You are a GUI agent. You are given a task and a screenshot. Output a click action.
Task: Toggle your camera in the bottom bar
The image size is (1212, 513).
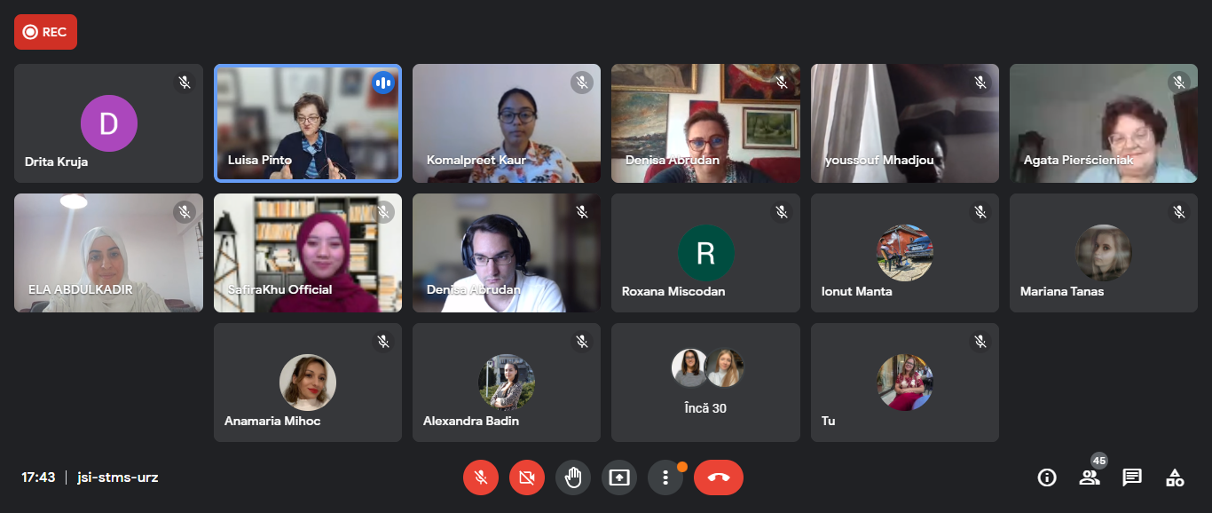tap(527, 477)
